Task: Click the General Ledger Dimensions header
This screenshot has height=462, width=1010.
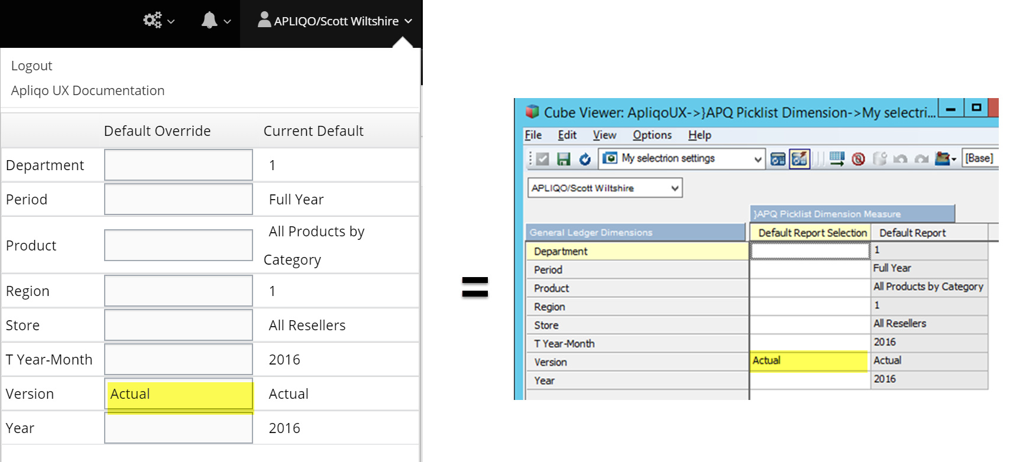Action: 636,233
